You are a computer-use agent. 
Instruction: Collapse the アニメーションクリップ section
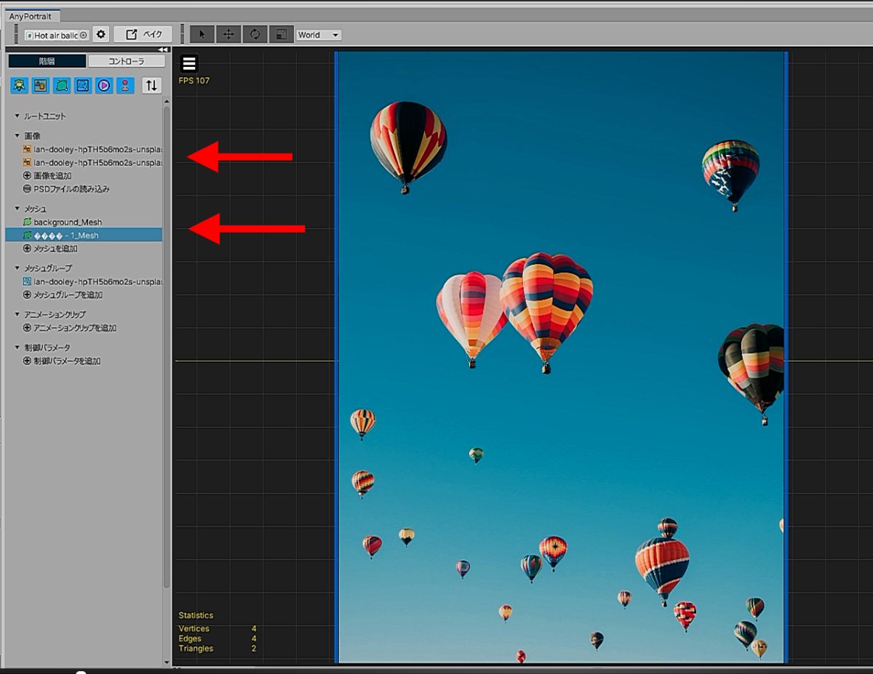tap(17, 315)
